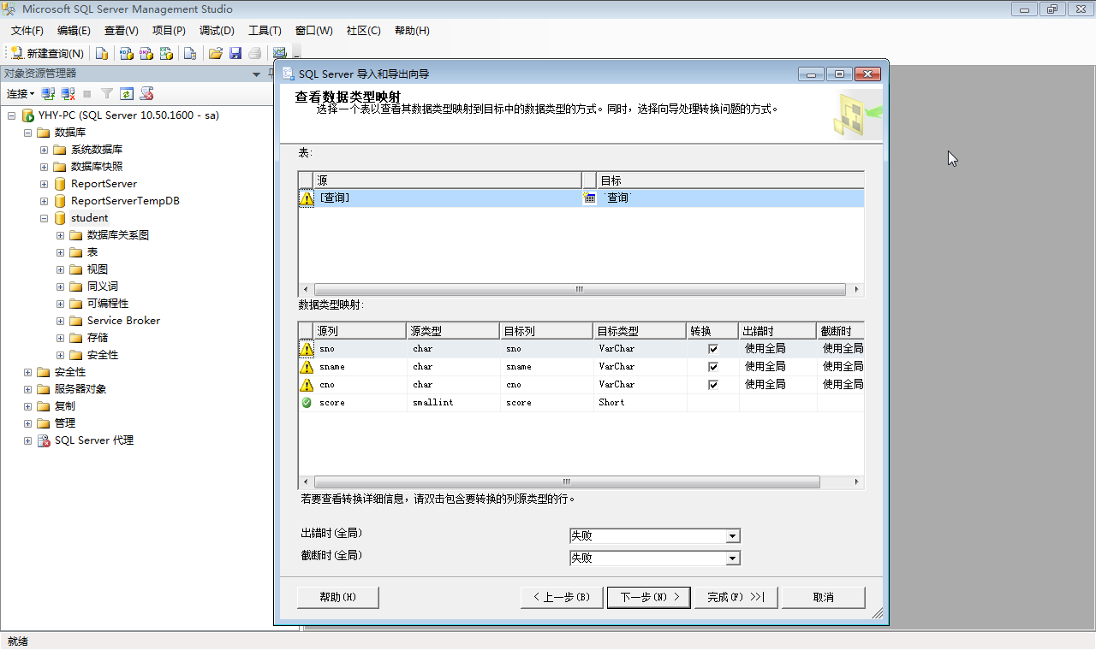
Task: Collapse the YHY-PC server node
Action: pyautogui.click(x=12, y=115)
